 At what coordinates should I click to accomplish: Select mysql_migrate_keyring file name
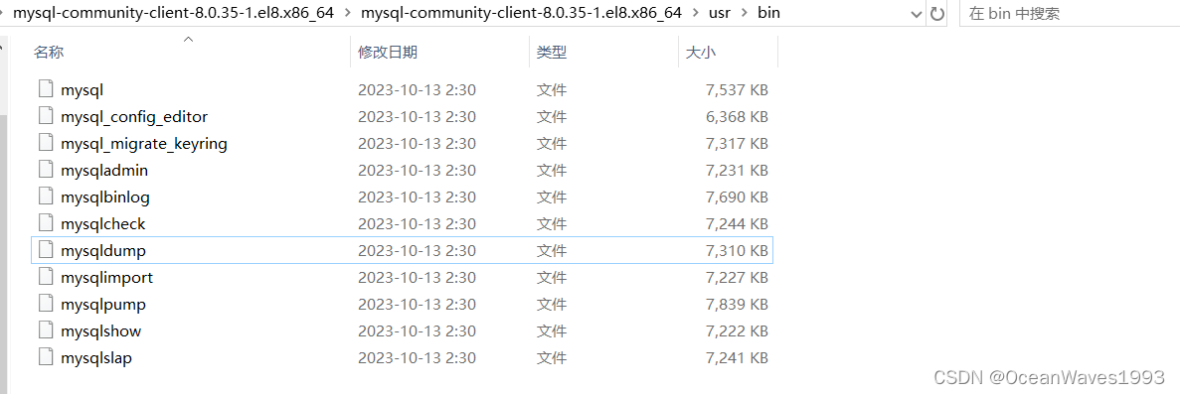(144, 144)
